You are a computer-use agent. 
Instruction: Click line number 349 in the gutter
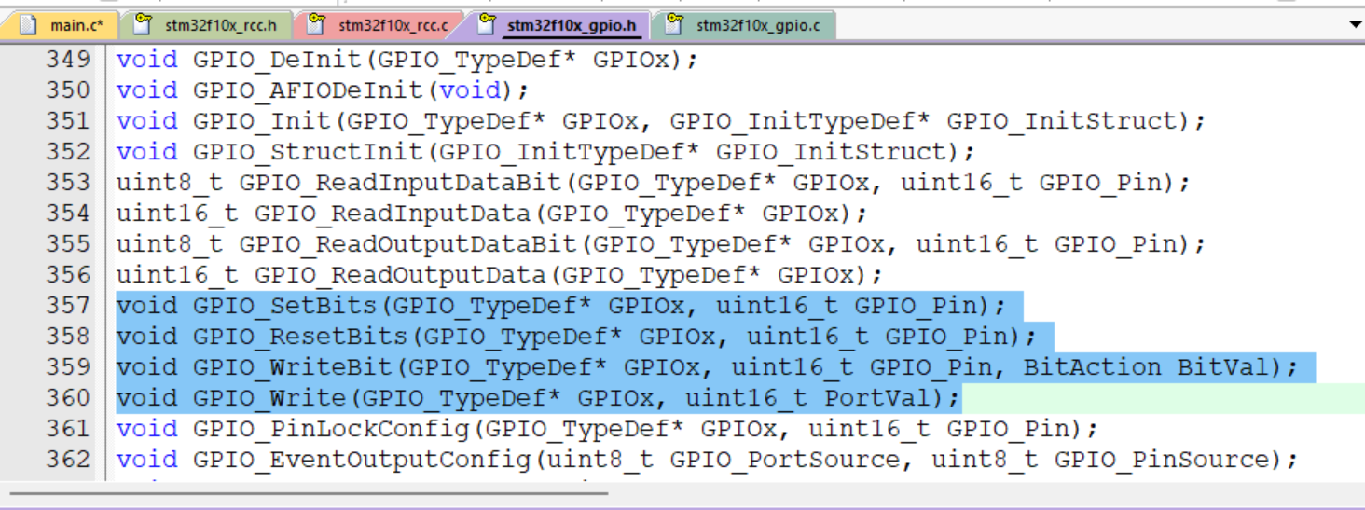(x=68, y=59)
